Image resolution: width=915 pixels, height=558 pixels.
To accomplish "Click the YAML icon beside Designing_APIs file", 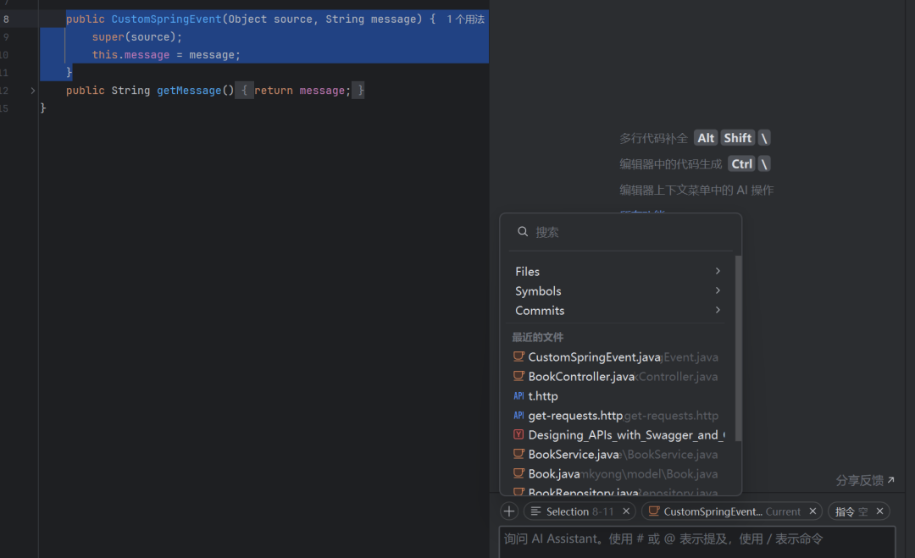I will (518, 434).
